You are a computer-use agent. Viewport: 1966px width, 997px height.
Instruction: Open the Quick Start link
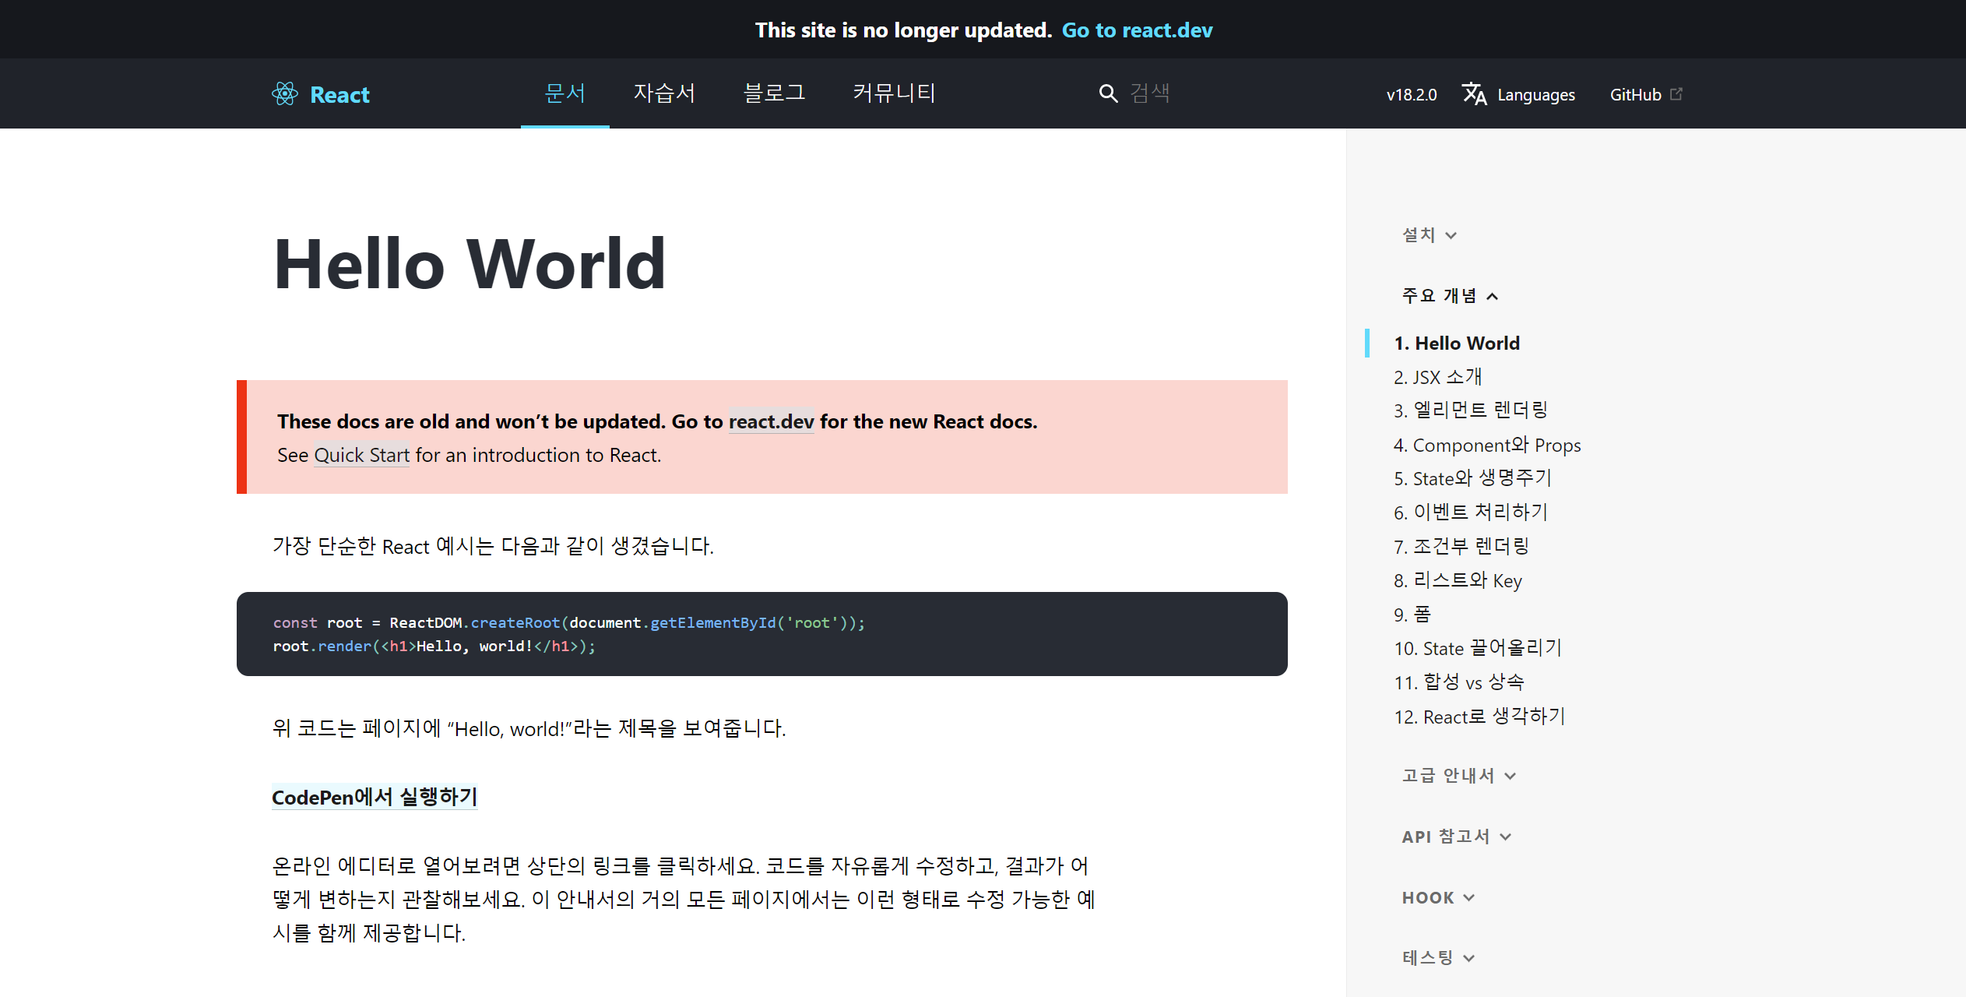pos(361,455)
